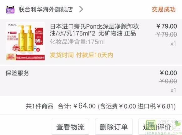182x135 pixels.
Task: Click the 追加评价 button
Action: [157, 127]
